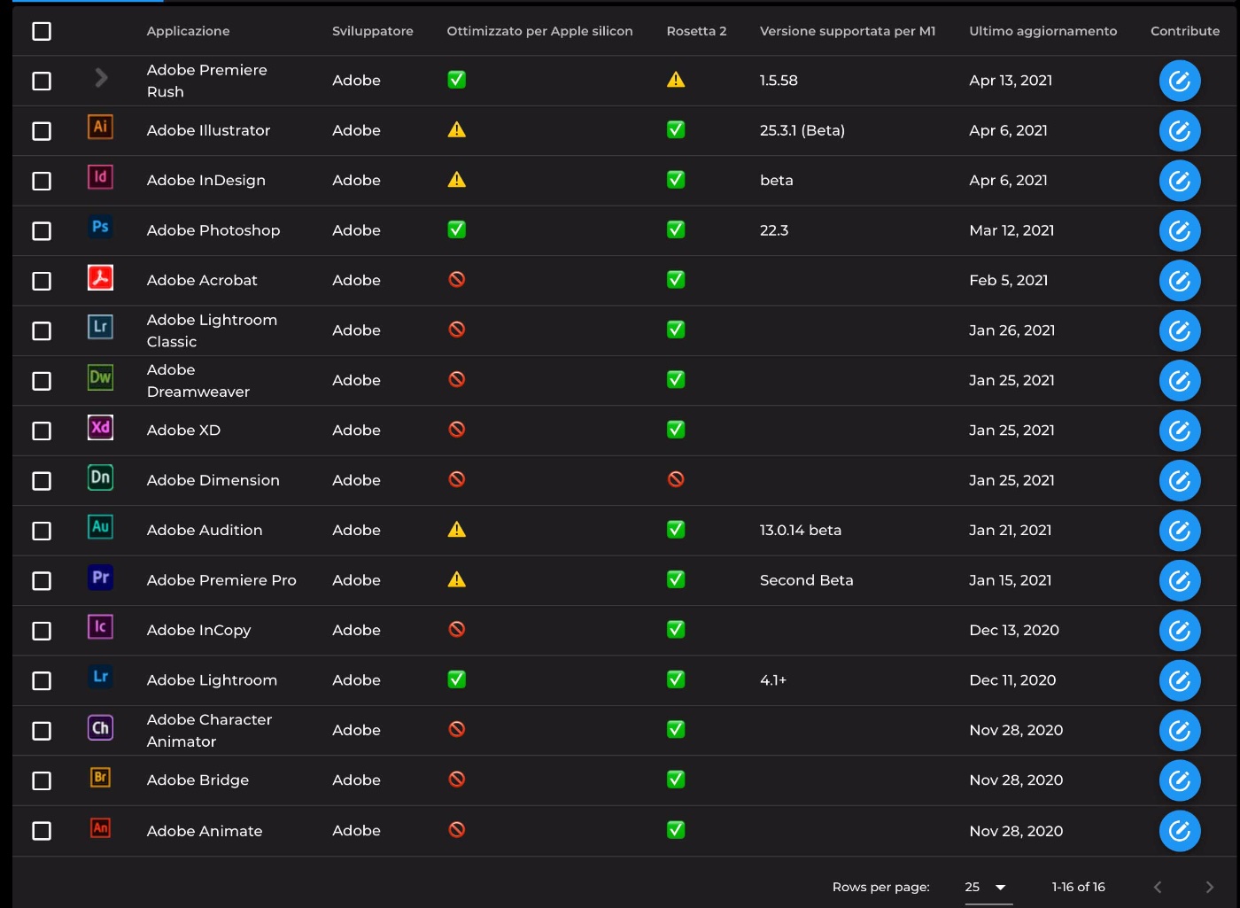
Task: Select the Adobe Illustrator row checkbox
Action: (x=42, y=131)
